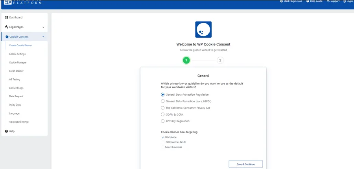Image resolution: width=354 pixels, height=169 pixels.
Task: Click the Legal Pages label
Action: (16, 27)
